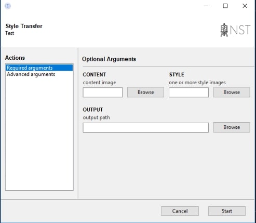Cancel the style transfer dialog
Image resolution: width=256 pixels, height=223 pixels.
click(180, 211)
